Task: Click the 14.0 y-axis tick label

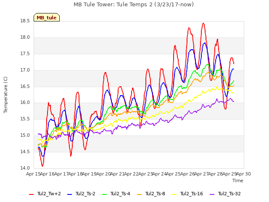Action: point(25,168)
